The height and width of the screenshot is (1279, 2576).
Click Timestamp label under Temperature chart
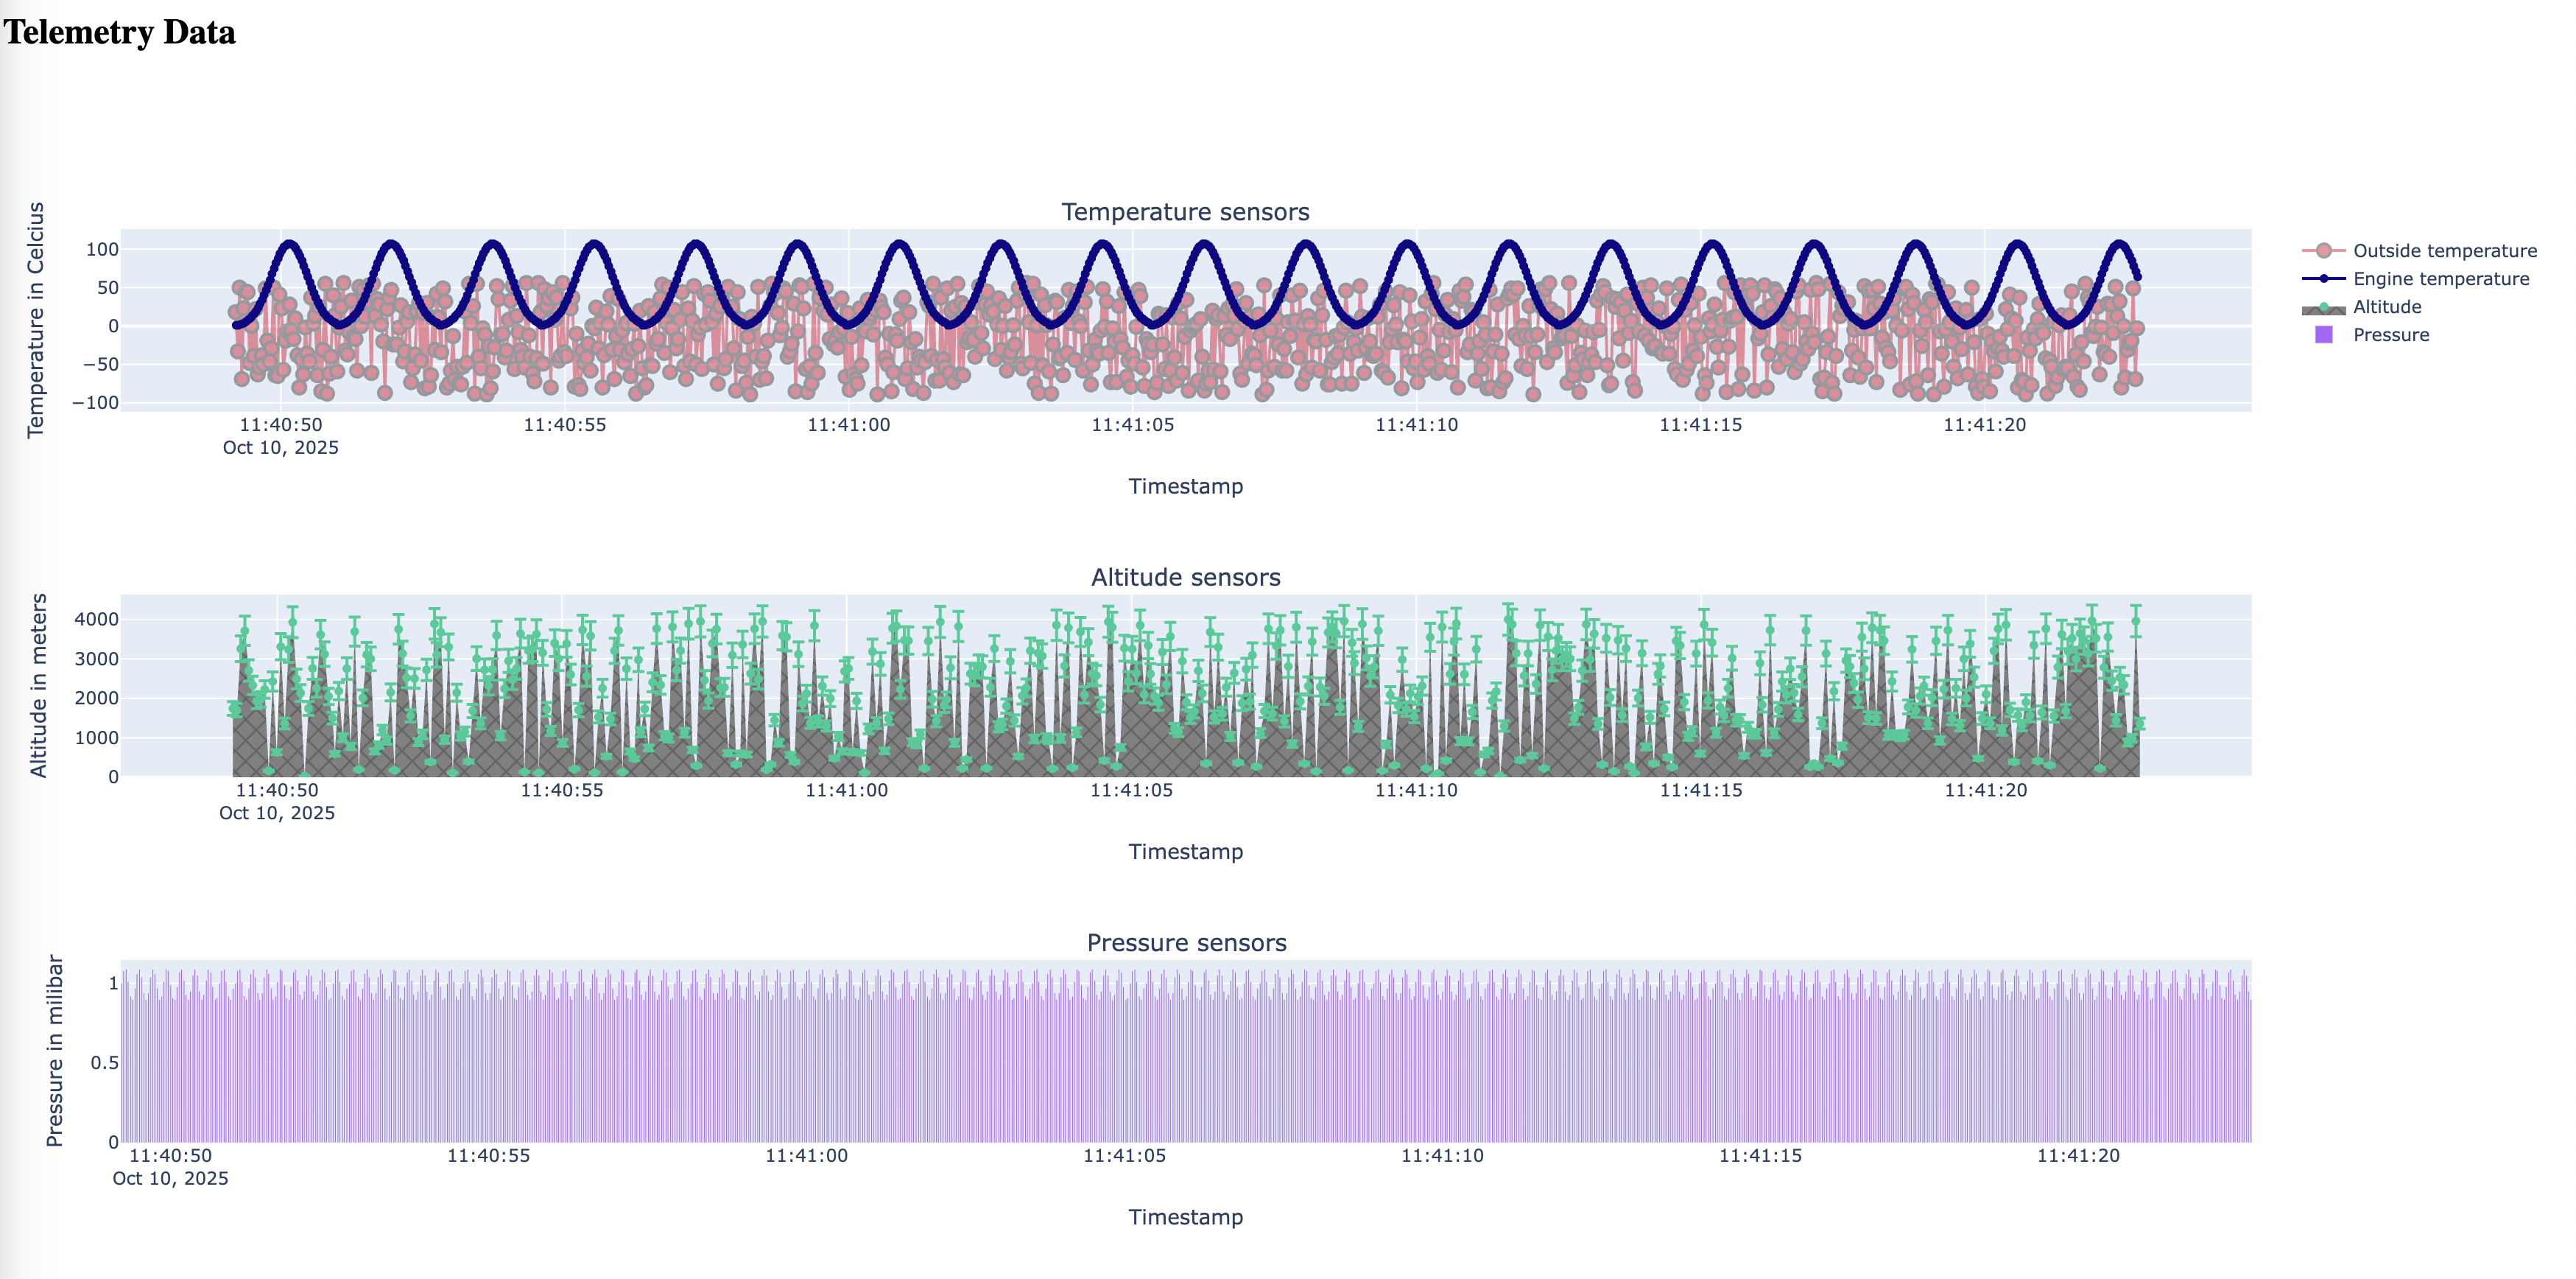(1186, 486)
